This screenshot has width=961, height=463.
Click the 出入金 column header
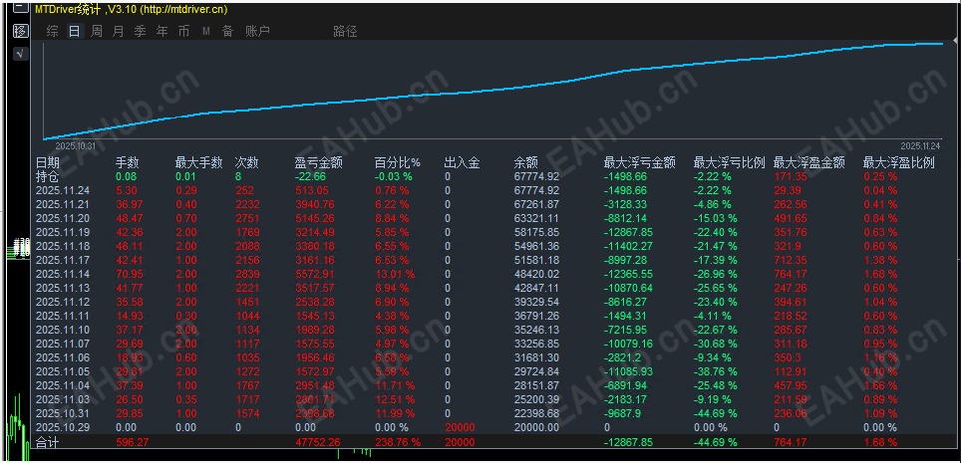[463, 163]
